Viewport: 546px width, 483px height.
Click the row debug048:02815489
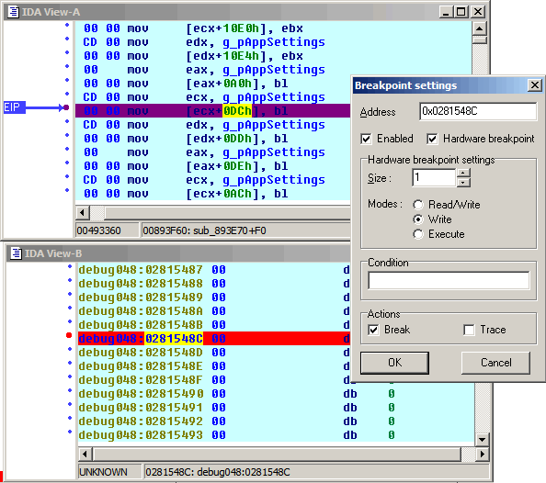click(214, 298)
